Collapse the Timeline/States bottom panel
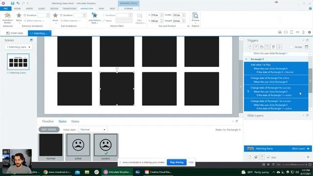 click(233, 121)
